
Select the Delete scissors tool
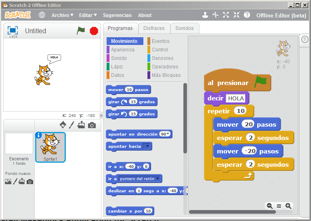pyautogui.click(x=216, y=15)
